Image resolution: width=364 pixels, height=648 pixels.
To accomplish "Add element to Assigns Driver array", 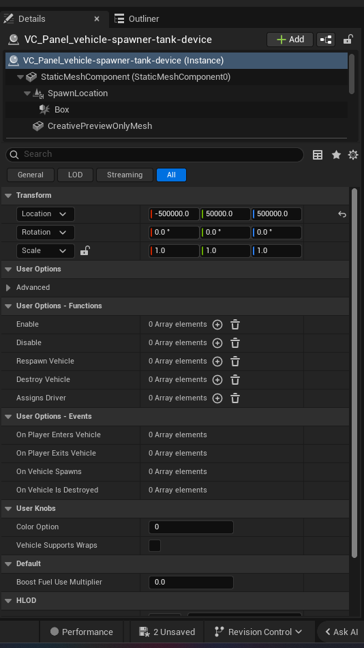I will click(217, 398).
